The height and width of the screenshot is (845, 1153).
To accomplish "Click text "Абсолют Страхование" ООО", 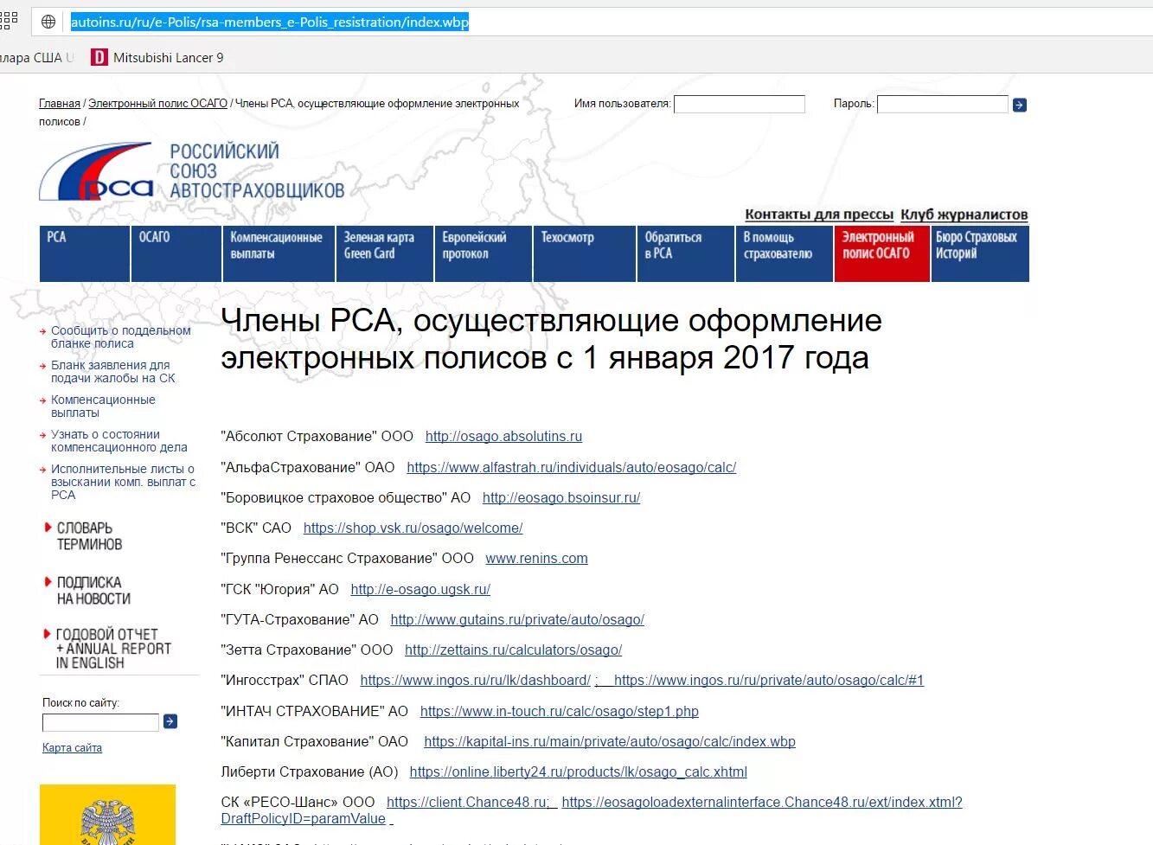I will click(317, 437).
